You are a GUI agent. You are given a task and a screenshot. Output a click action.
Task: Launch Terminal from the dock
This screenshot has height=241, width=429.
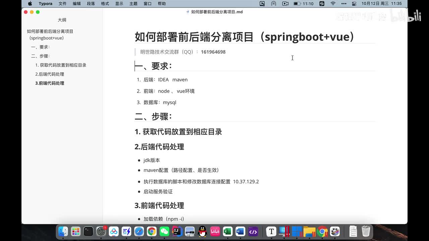click(88, 231)
